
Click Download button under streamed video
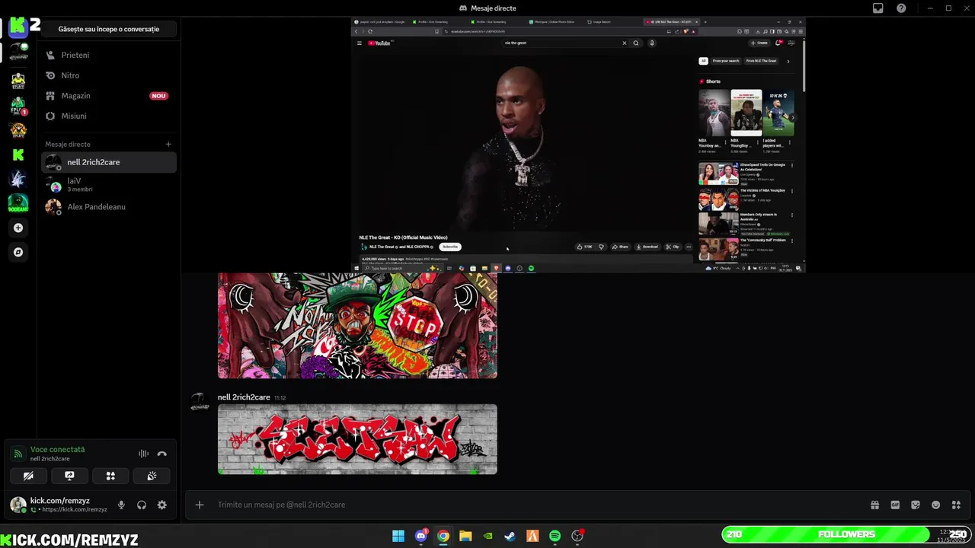pos(647,247)
